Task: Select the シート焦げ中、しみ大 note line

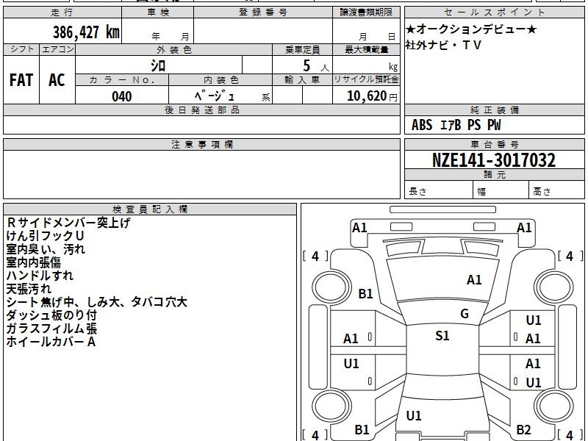Action: 97,302
